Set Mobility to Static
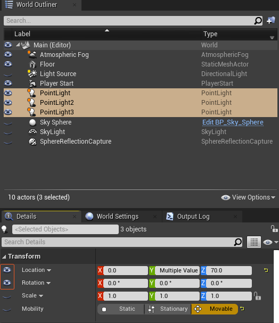Image resolution: width=279 pixels, height=323 pixels. point(121,309)
